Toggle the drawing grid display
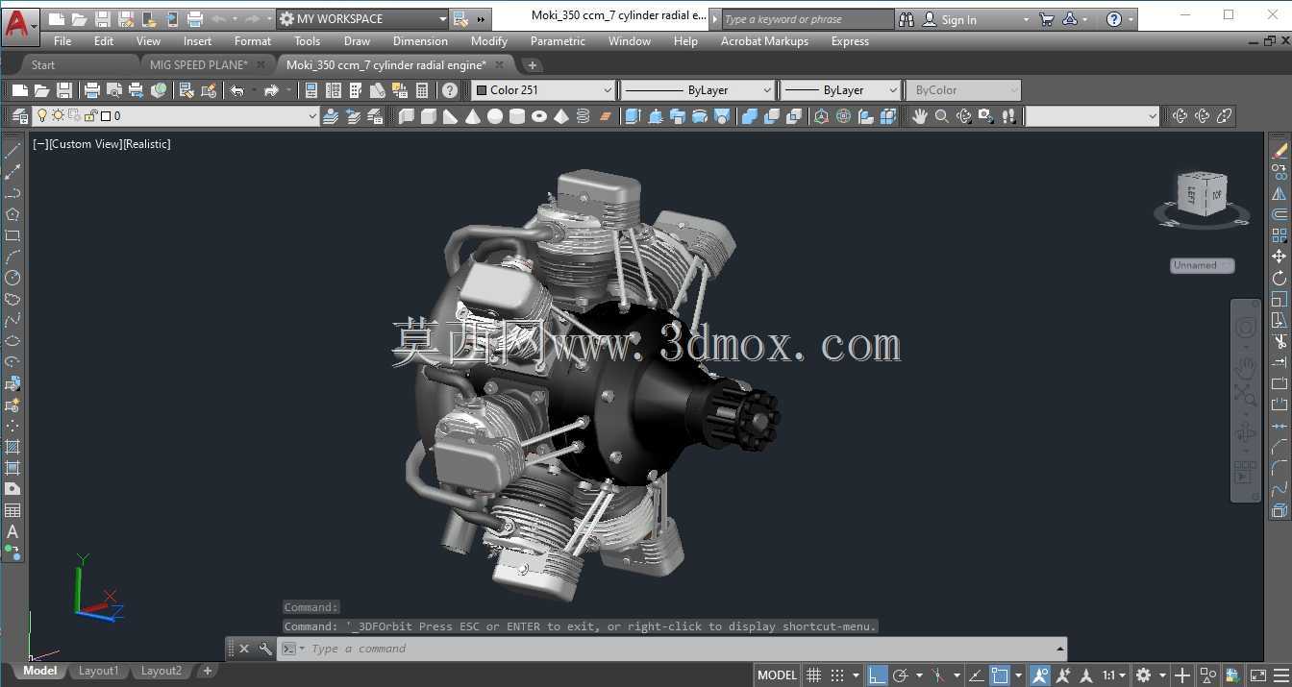 pyautogui.click(x=814, y=675)
